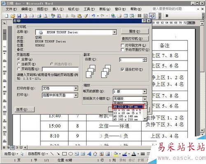Image resolution: width=206 pixels, height=164 pixels.
Task: Open the printer name dropdown EPSON TX300F
Action: pyautogui.click(x=115, y=32)
